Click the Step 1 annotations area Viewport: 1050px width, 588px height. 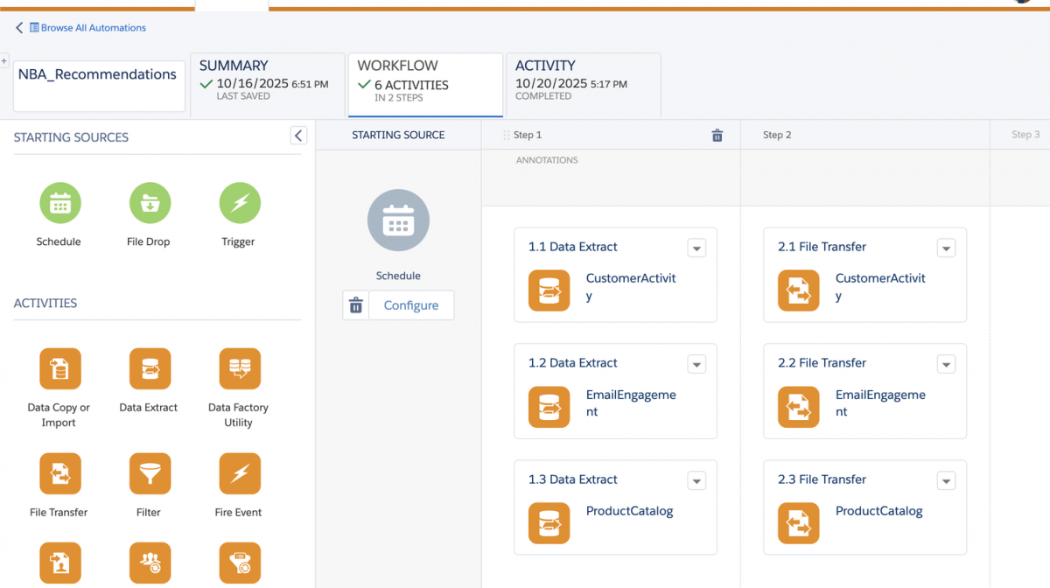pos(610,181)
